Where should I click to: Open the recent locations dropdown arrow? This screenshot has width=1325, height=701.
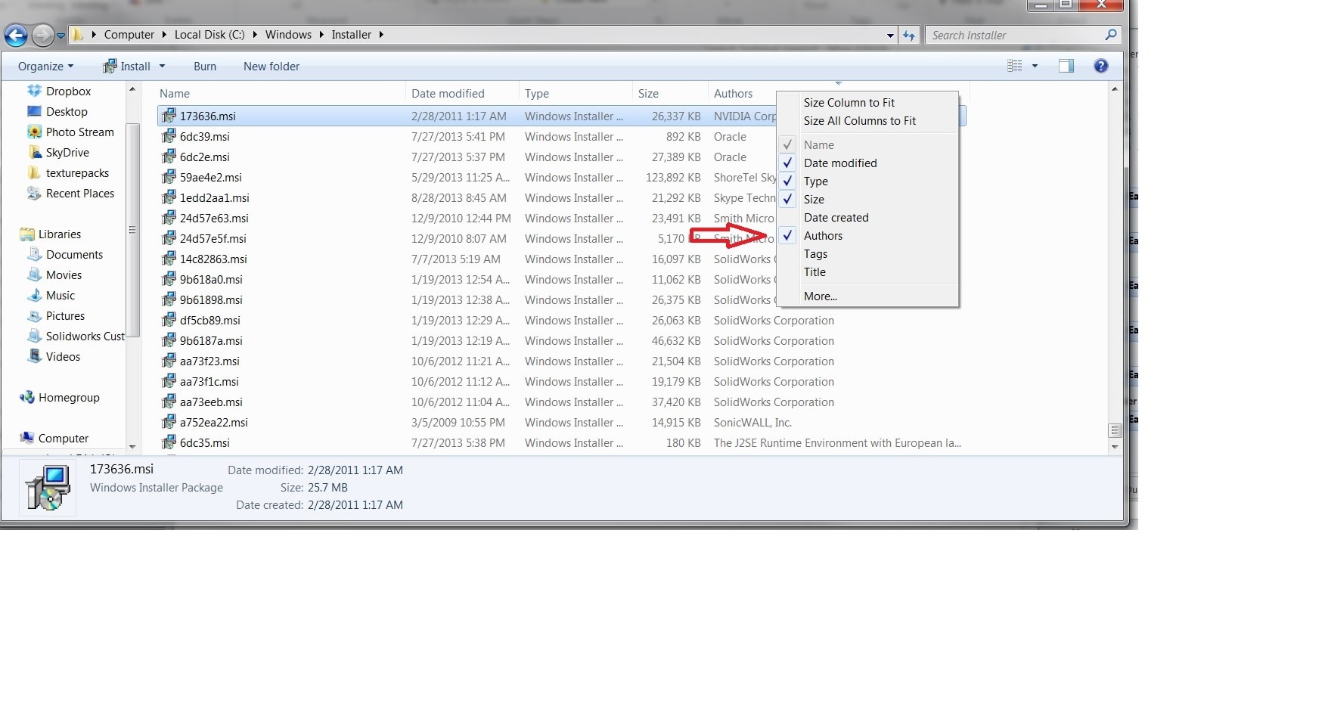(x=61, y=36)
